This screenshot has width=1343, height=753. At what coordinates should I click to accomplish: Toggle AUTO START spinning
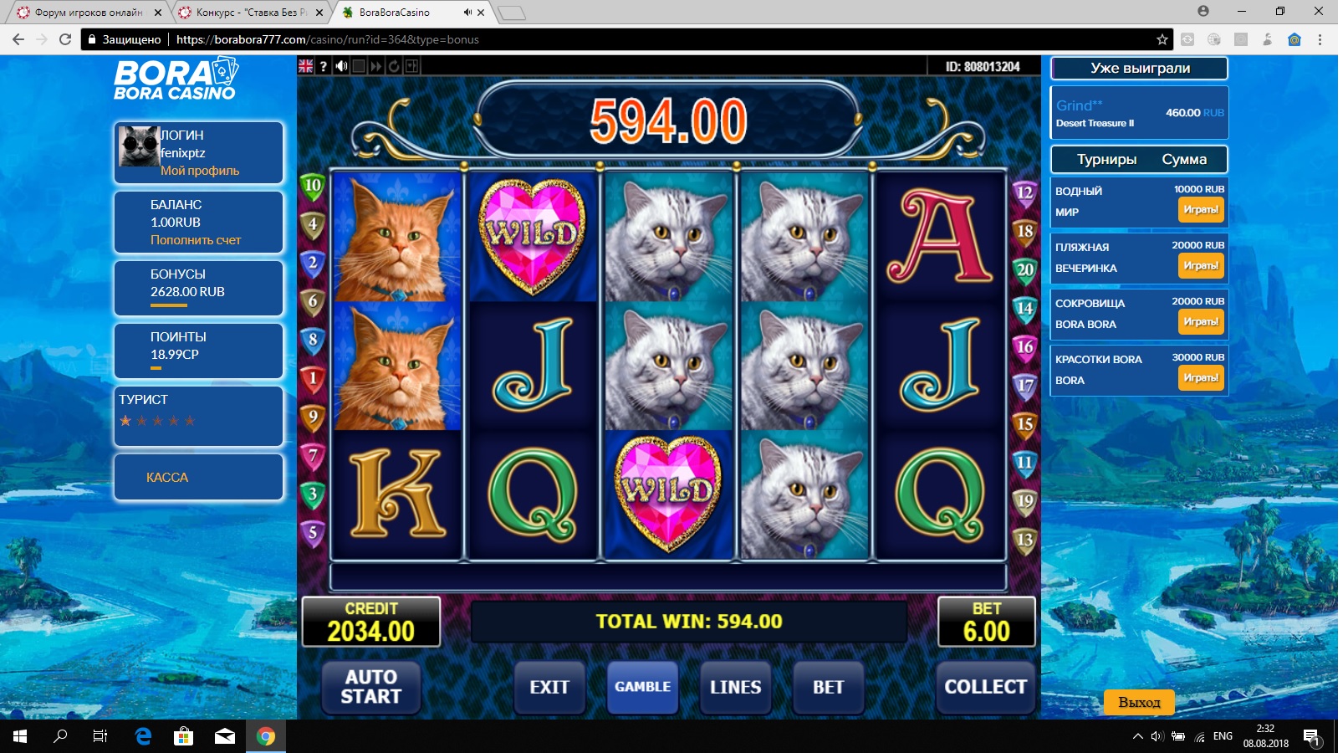[371, 687]
